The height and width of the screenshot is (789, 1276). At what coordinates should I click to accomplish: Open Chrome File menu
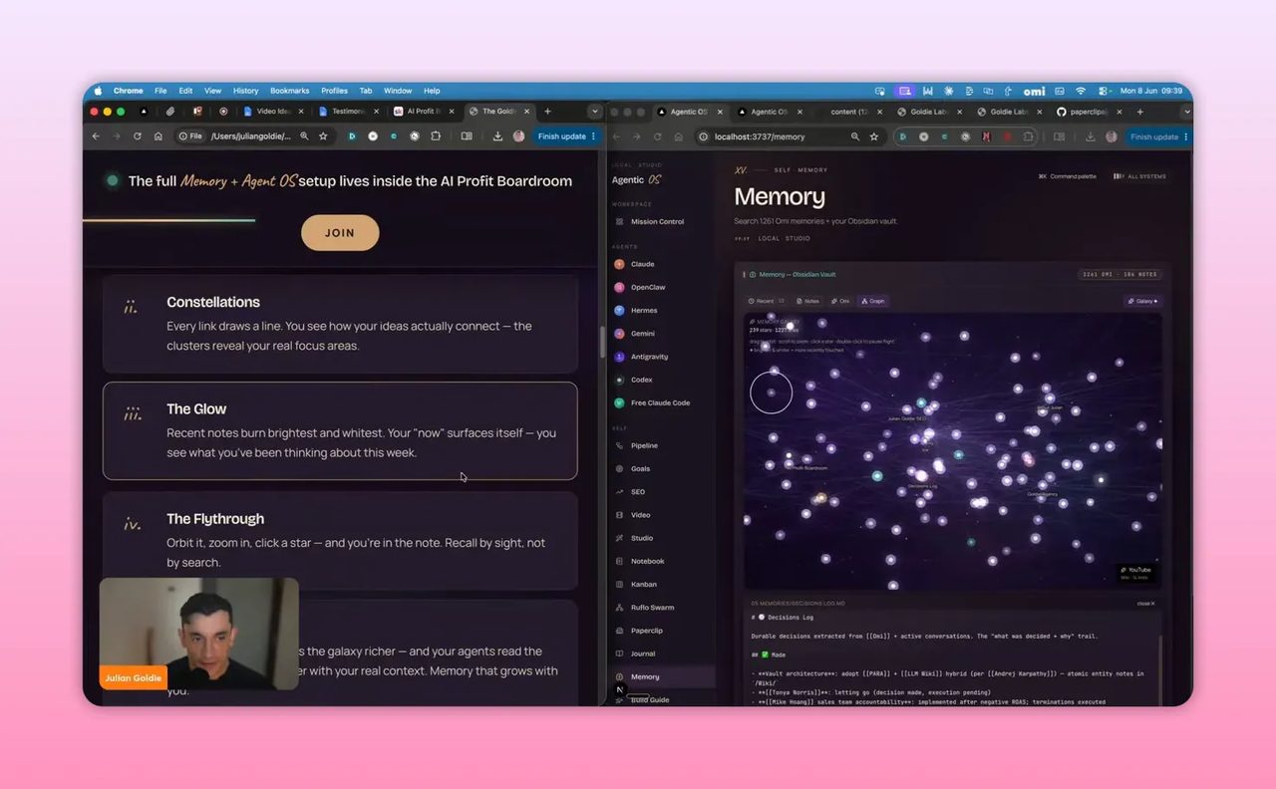(x=160, y=91)
